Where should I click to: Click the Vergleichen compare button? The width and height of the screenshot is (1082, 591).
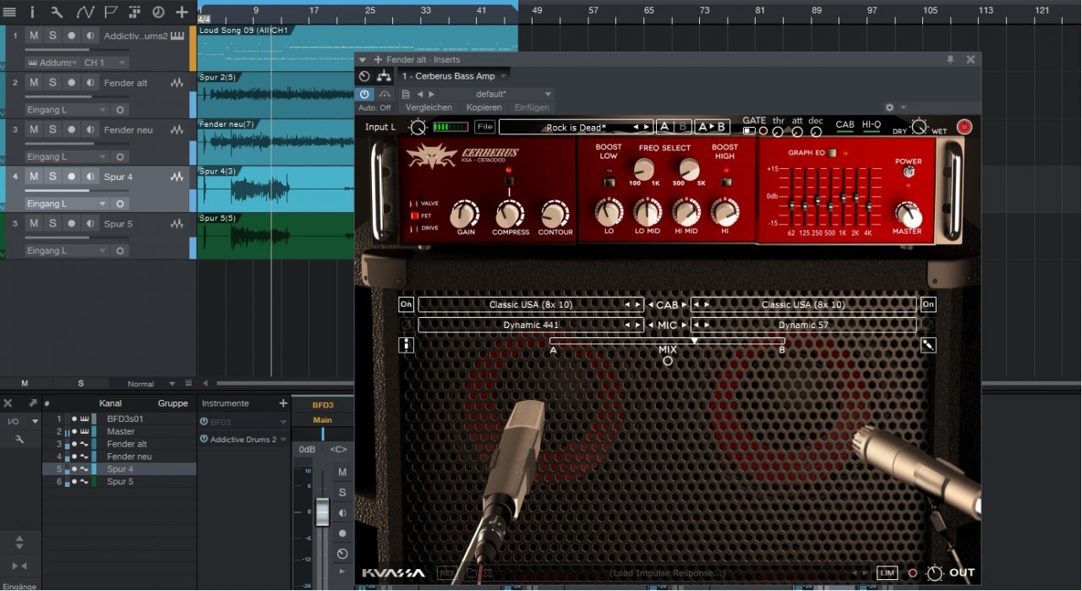click(429, 107)
